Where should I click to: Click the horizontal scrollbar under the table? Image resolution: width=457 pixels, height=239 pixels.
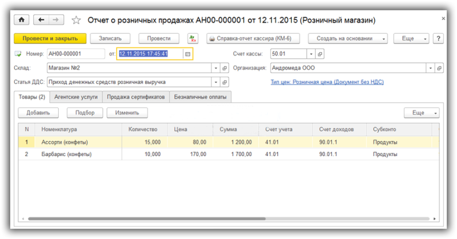(147, 218)
